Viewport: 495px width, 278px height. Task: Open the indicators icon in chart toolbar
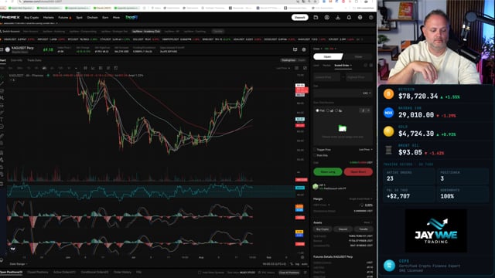[x=93, y=68]
